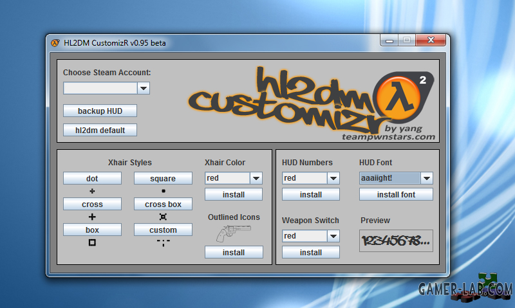This screenshot has width=515, height=308.
Task: Click the aaaiight! HUD Font field
Action: click(x=390, y=178)
